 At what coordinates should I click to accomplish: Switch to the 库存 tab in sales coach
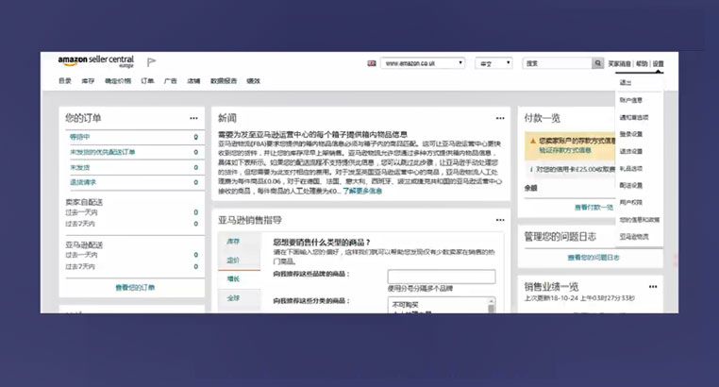pyautogui.click(x=233, y=242)
